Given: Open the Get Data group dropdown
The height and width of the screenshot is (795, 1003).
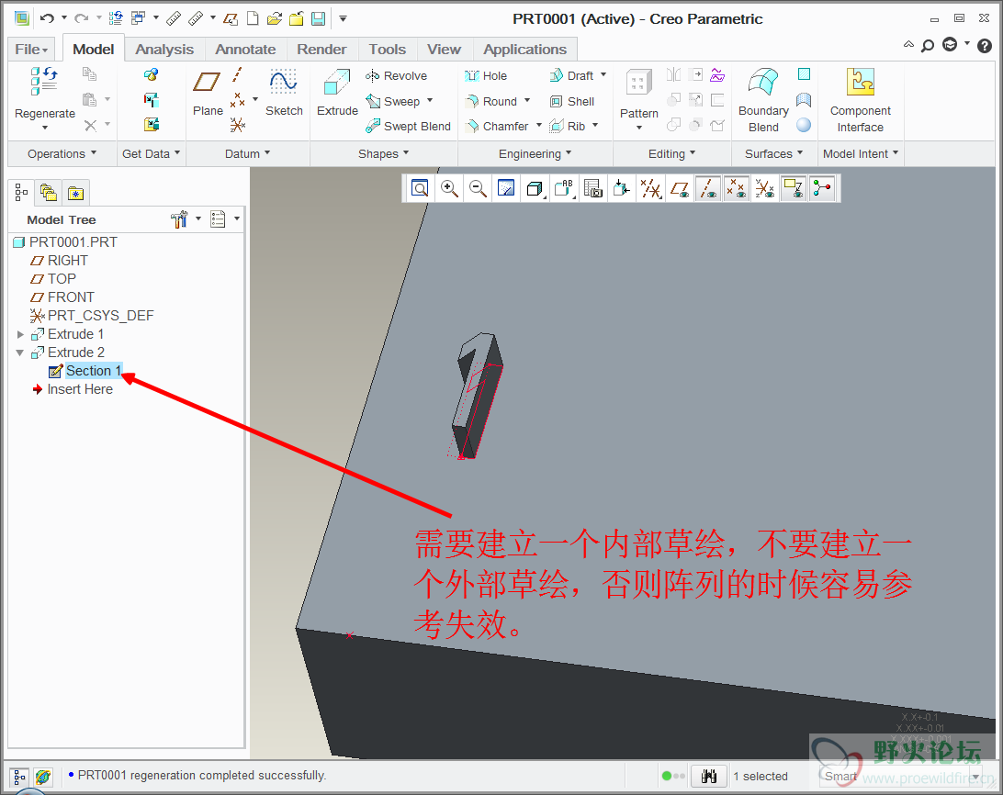Looking at the screenshot, I should click(151, 153).
